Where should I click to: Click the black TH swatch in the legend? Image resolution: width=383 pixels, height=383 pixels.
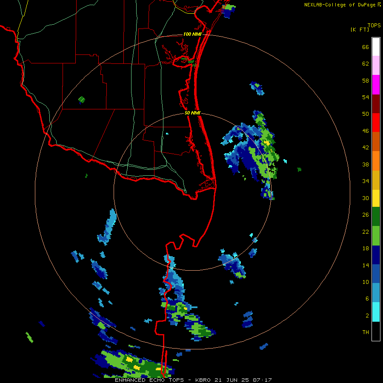(x=376, y=331)
